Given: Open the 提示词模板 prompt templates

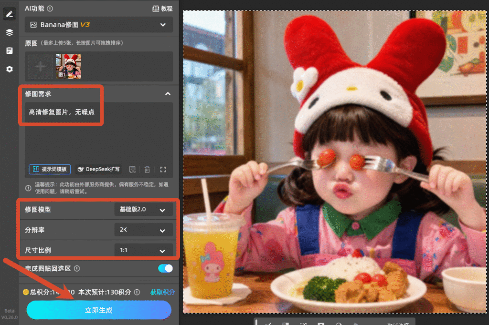Looking at the screenshot, I should coord(50,169).
